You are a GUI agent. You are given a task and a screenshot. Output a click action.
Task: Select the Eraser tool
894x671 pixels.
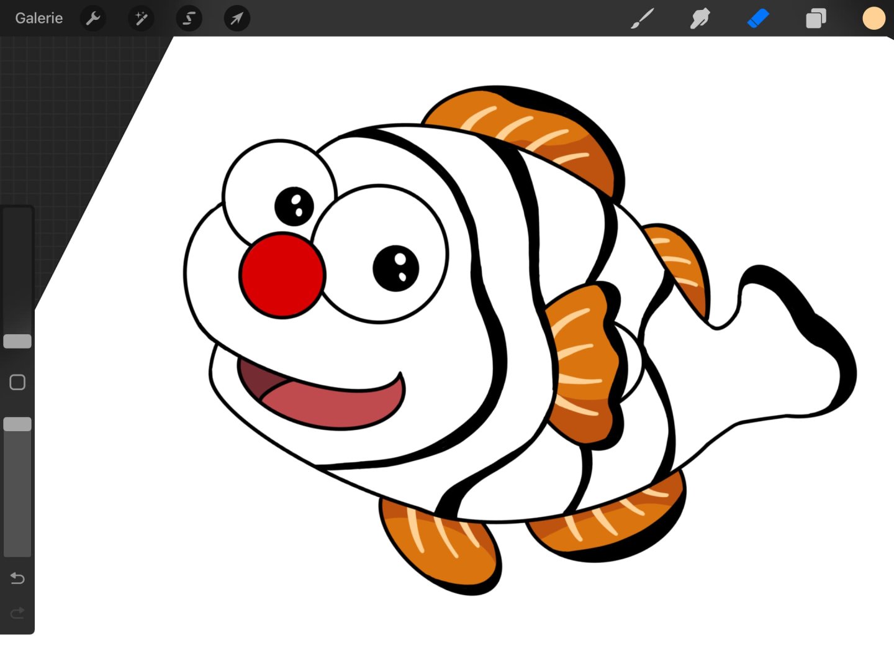pos(758,19)
